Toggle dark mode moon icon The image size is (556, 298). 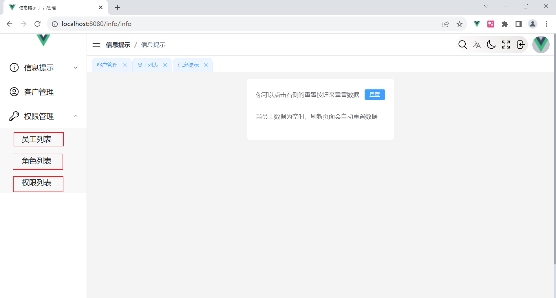pyautogui.click(x=491, y=45)
